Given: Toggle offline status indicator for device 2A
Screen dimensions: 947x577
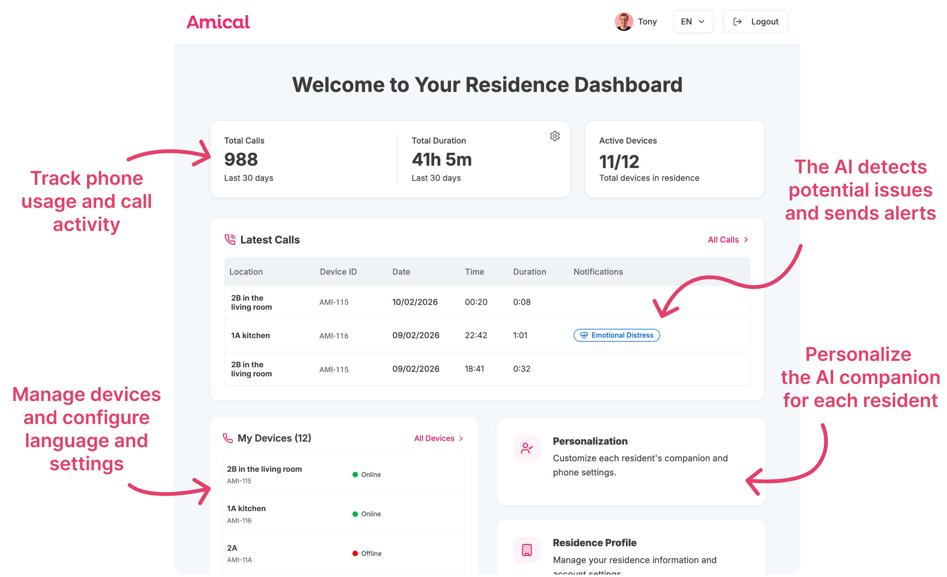Looking at the screenshot, I should point(355,553).
